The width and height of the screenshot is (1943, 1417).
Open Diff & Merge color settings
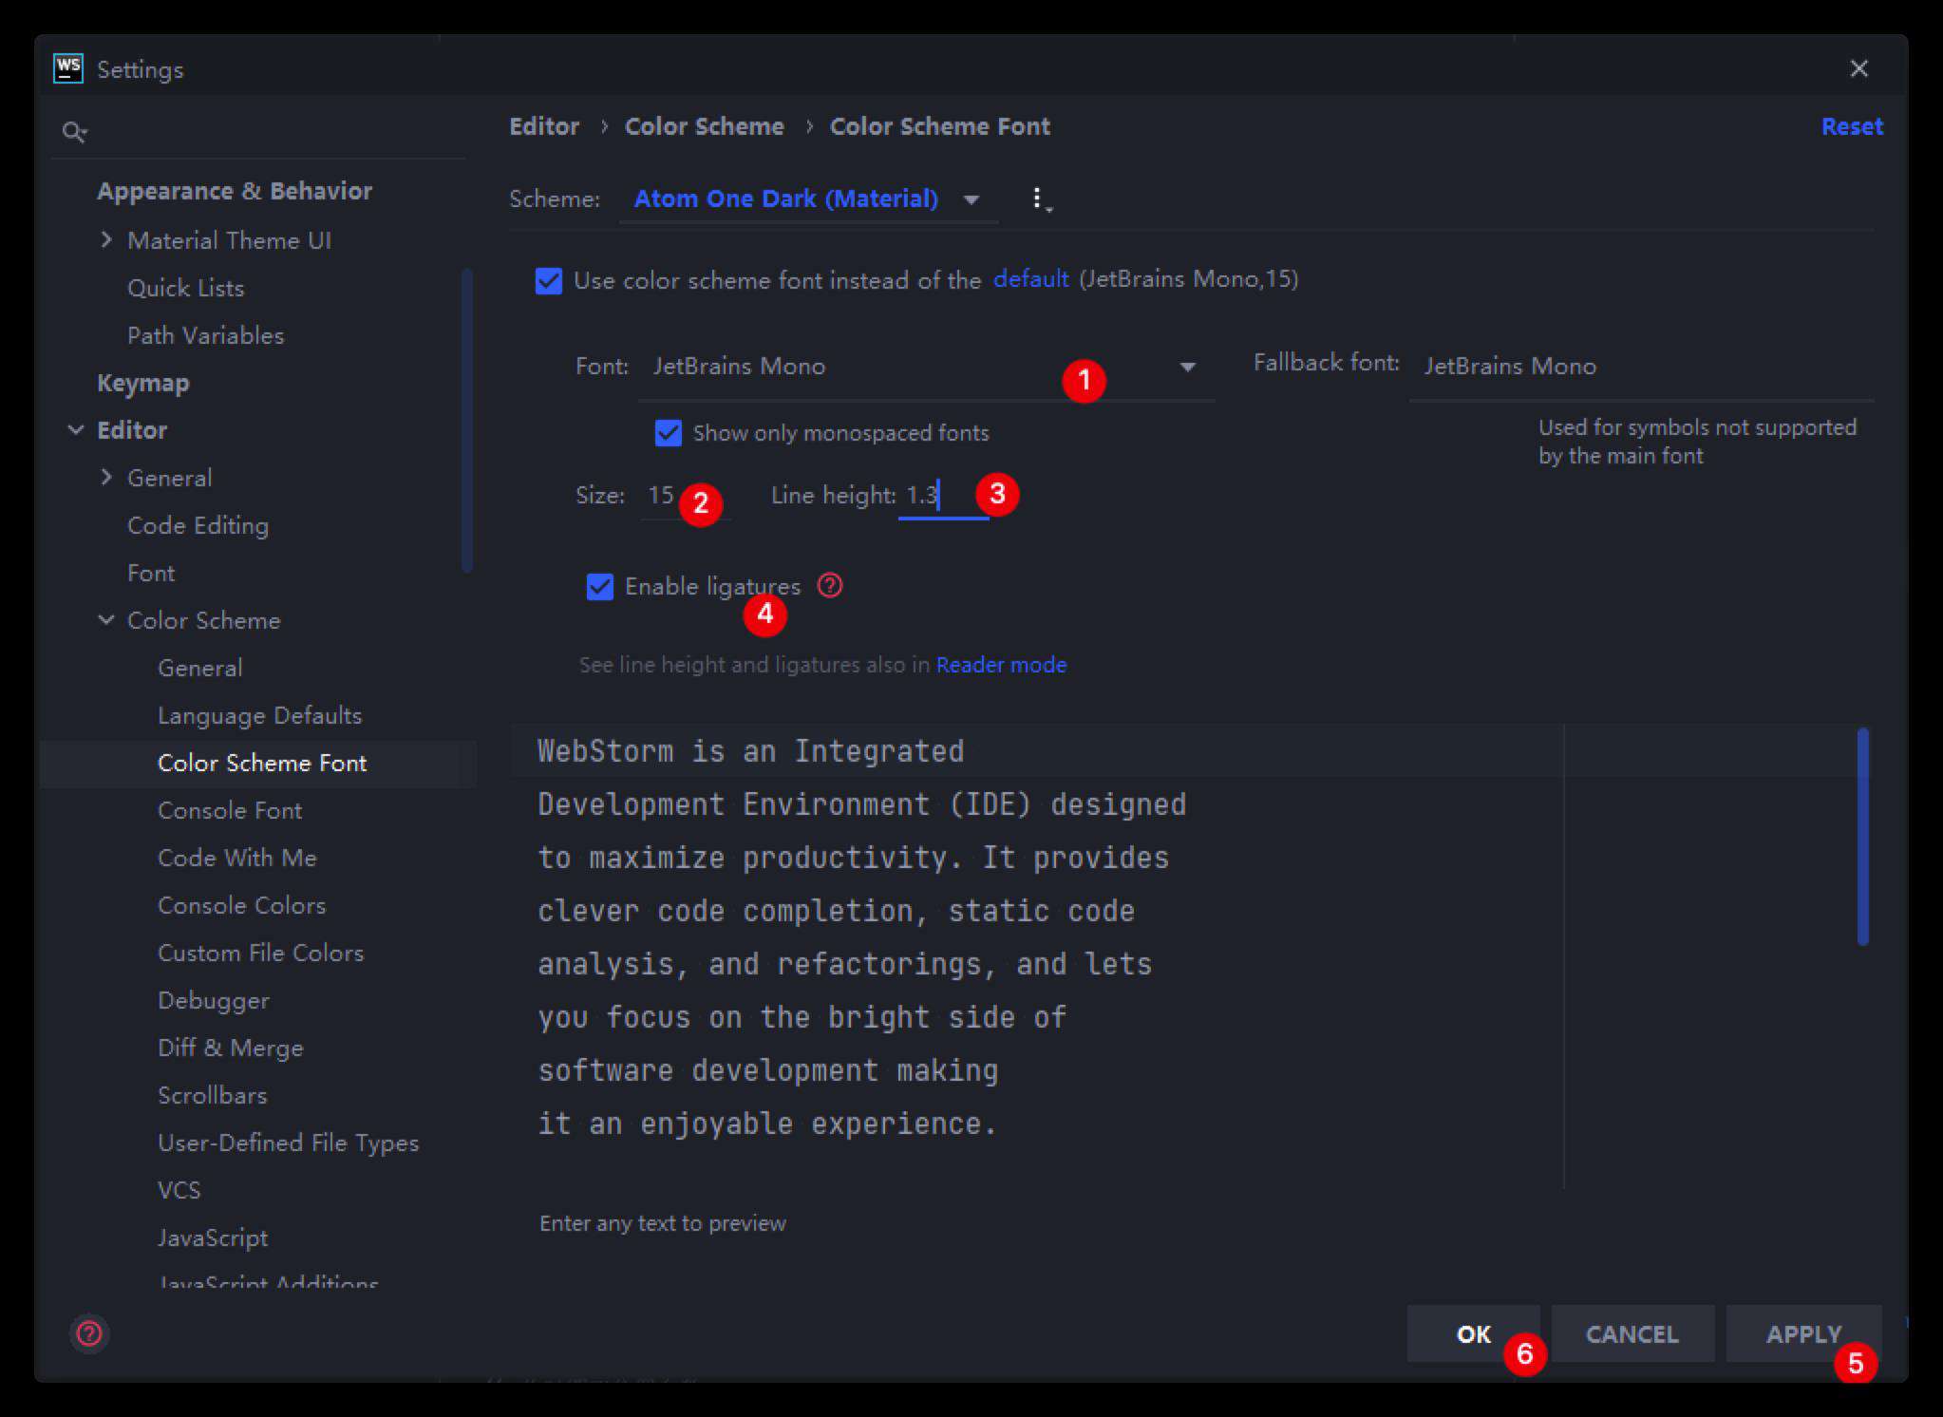tap(230, 1048)
